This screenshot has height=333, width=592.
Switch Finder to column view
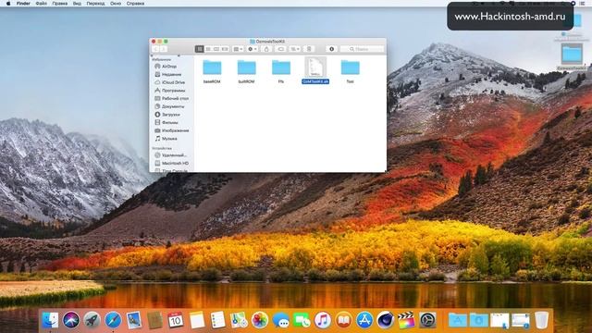(x=216, y=49)
